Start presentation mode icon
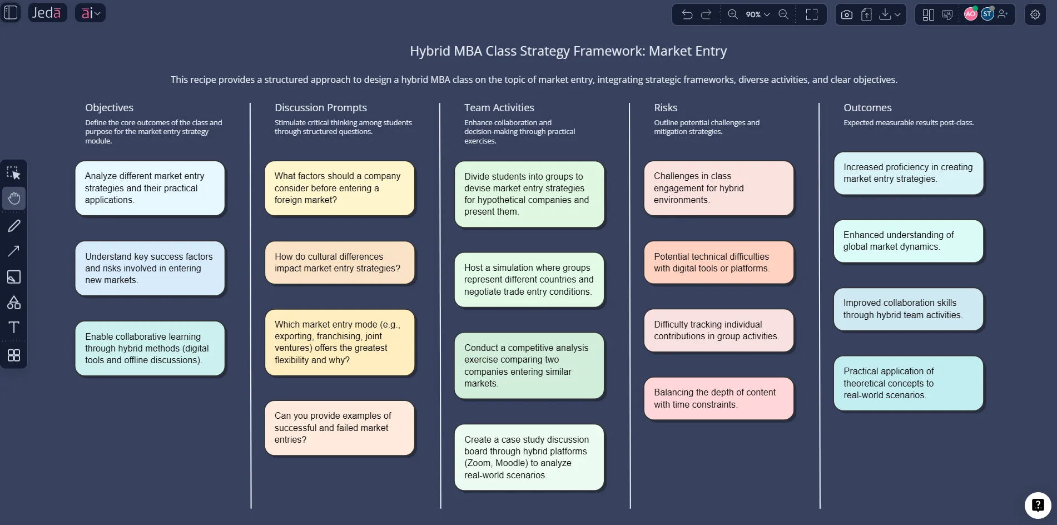 point(946,14)
